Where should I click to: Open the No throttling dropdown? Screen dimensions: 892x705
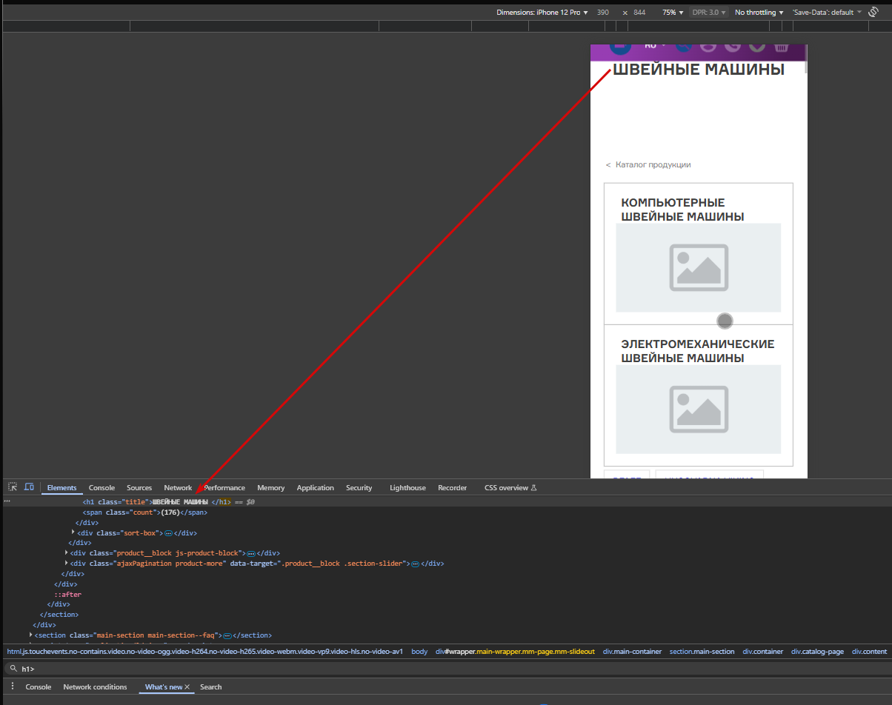[x=759, y=13]
